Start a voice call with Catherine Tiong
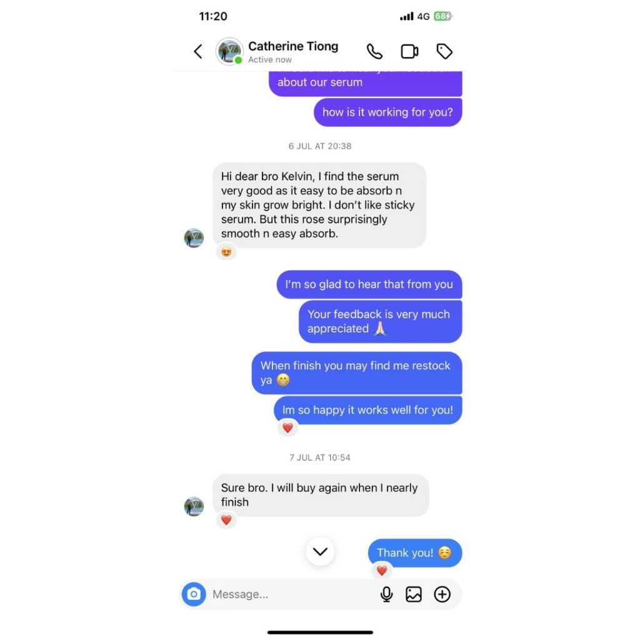This screenshot has height=640, width=640. 374,51
